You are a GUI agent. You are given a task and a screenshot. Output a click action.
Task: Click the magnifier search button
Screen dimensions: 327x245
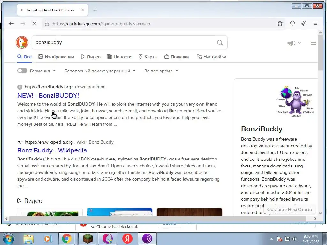220,42
